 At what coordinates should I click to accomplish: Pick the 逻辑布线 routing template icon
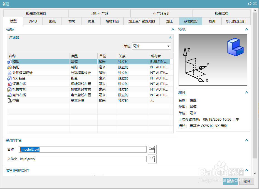9,84
